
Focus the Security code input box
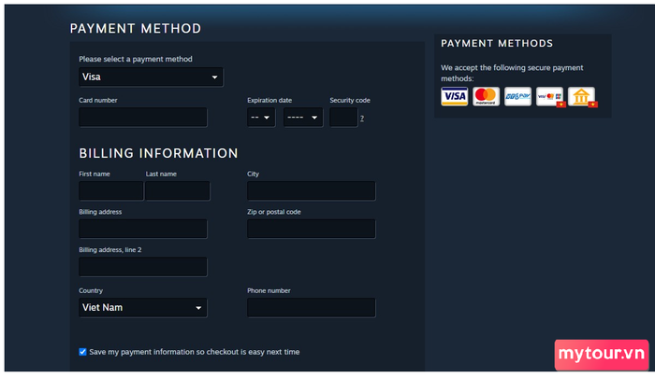(x=343, y=117)
